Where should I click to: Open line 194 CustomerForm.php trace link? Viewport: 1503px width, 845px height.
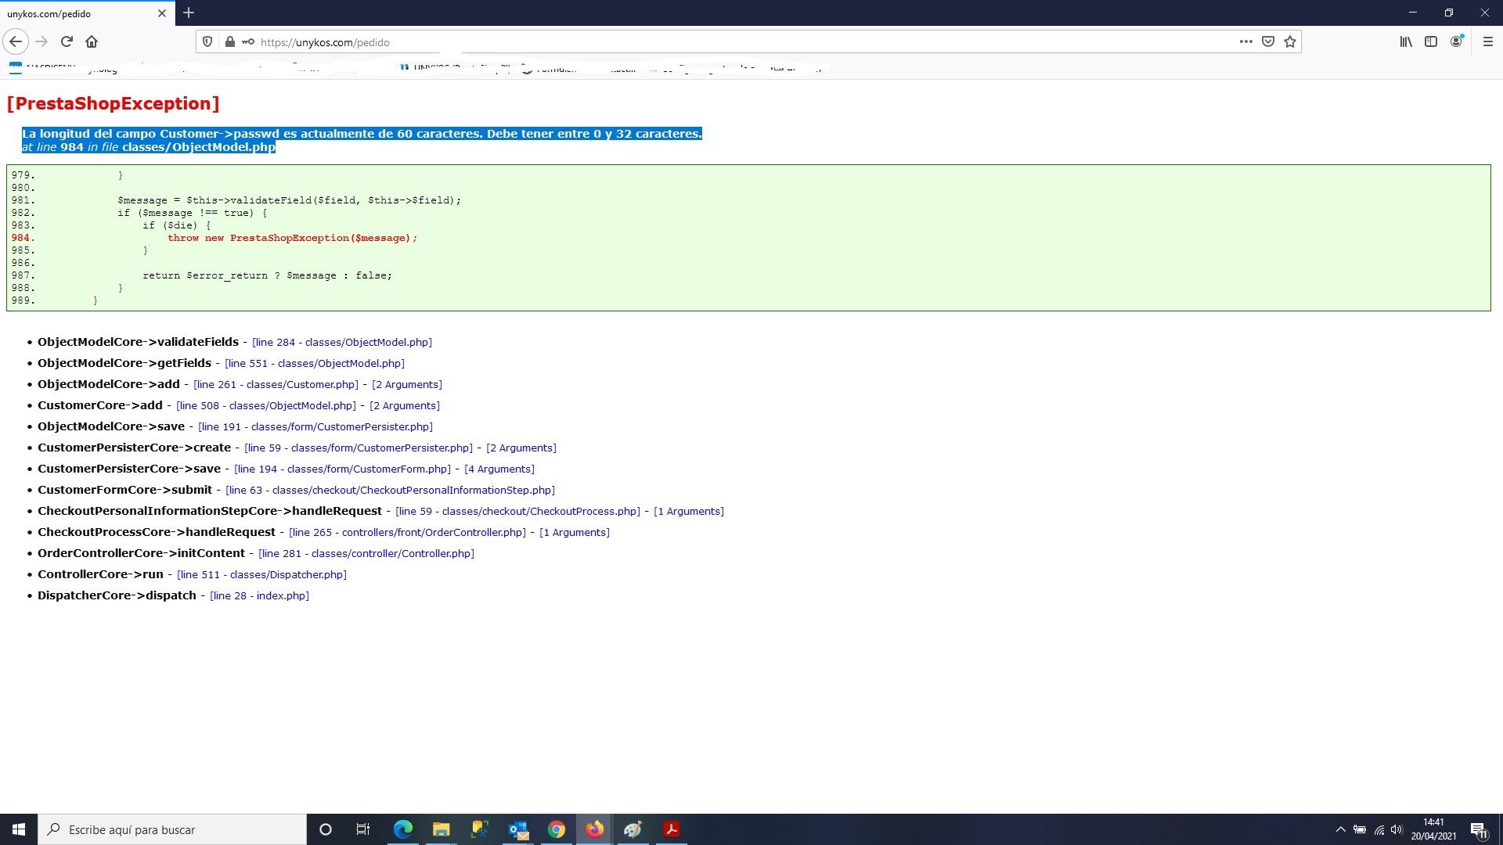(x=342, y=469)
